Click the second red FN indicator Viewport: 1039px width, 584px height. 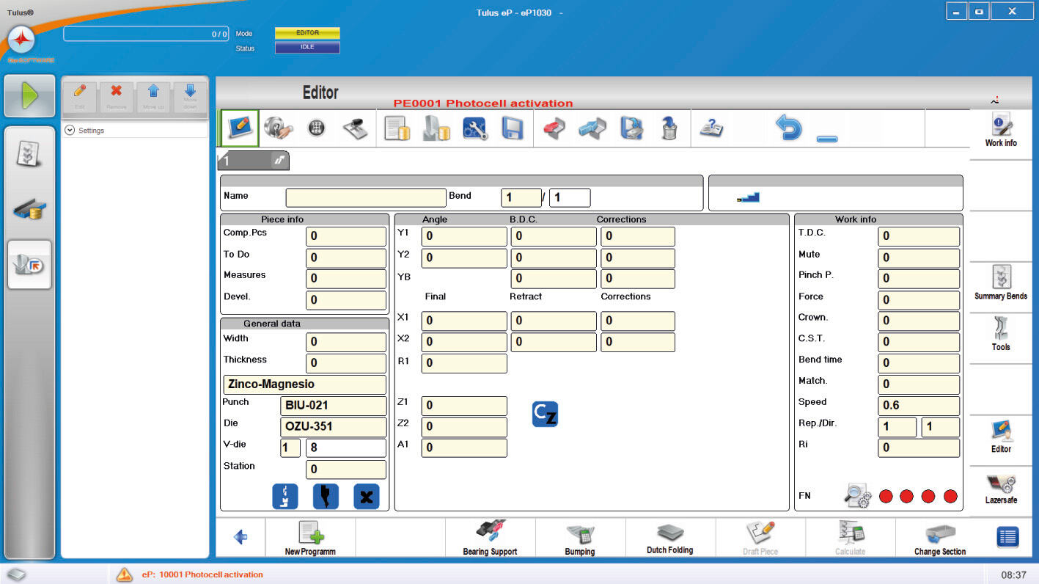[x=906, y=497]
